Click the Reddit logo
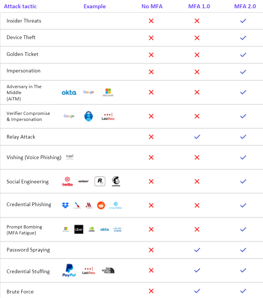This screenshot has width=263, height=298. point(101,205)
